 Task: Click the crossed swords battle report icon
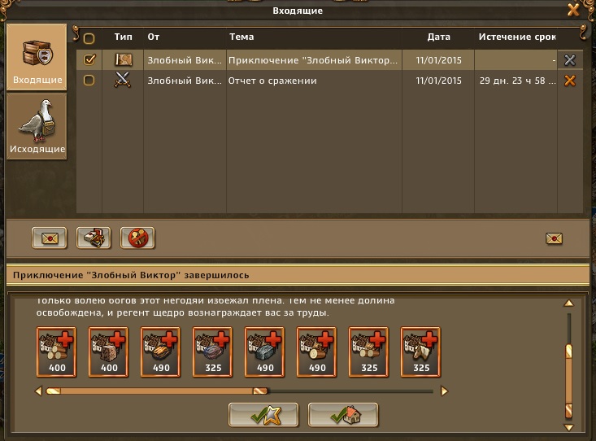pos(123,80)
